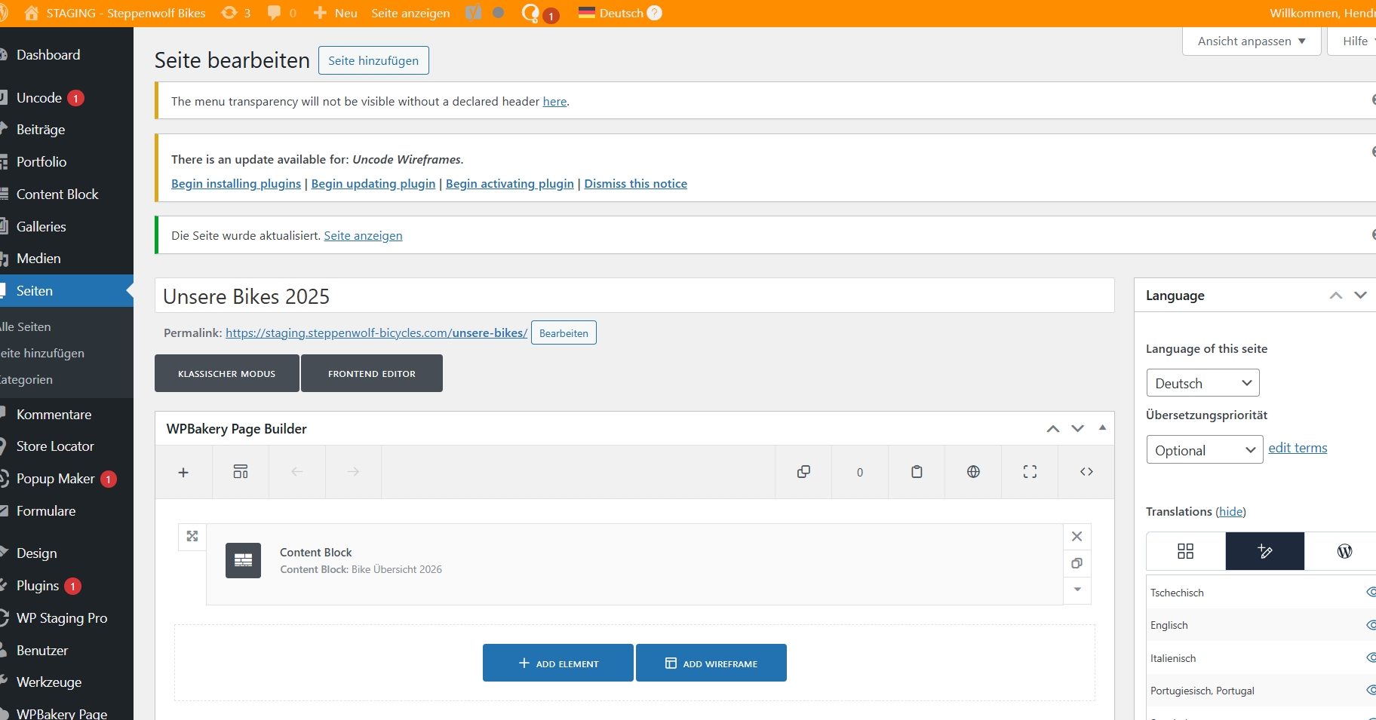Click the Begin updating plugin link
This screenshot has width=1376, height=720.
[x=373, y=183]
